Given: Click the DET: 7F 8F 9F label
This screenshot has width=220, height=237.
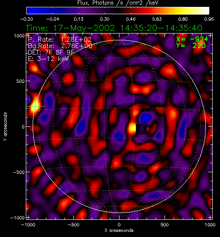Looking at the screenshot, I should 51,52.
